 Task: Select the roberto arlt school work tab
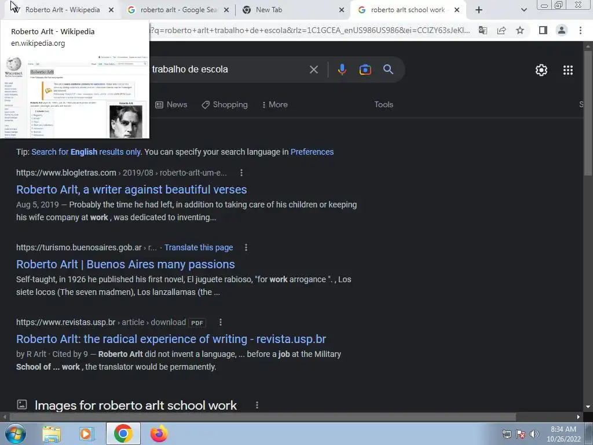point(408,10)
